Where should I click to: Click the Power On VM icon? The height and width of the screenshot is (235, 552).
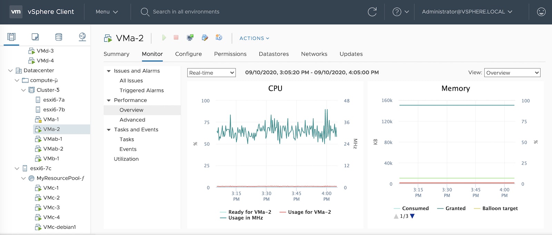click(x=164, y=38)
